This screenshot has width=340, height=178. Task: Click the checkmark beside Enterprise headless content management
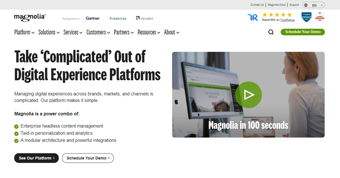[x=16, y=126]
